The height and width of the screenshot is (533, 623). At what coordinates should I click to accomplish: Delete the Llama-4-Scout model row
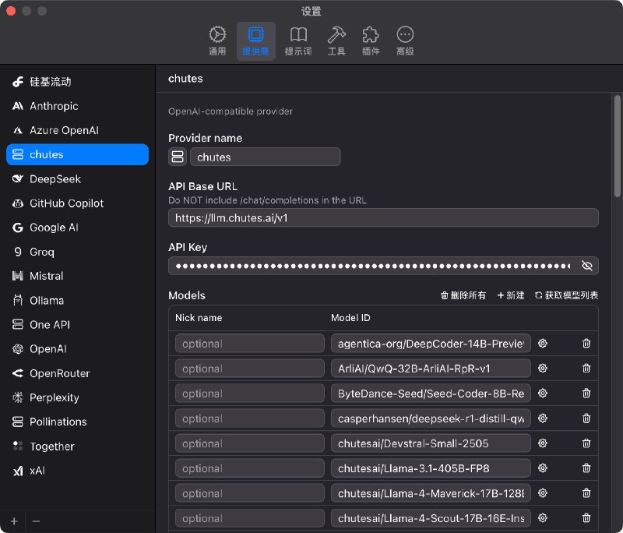tap(586, 518)
